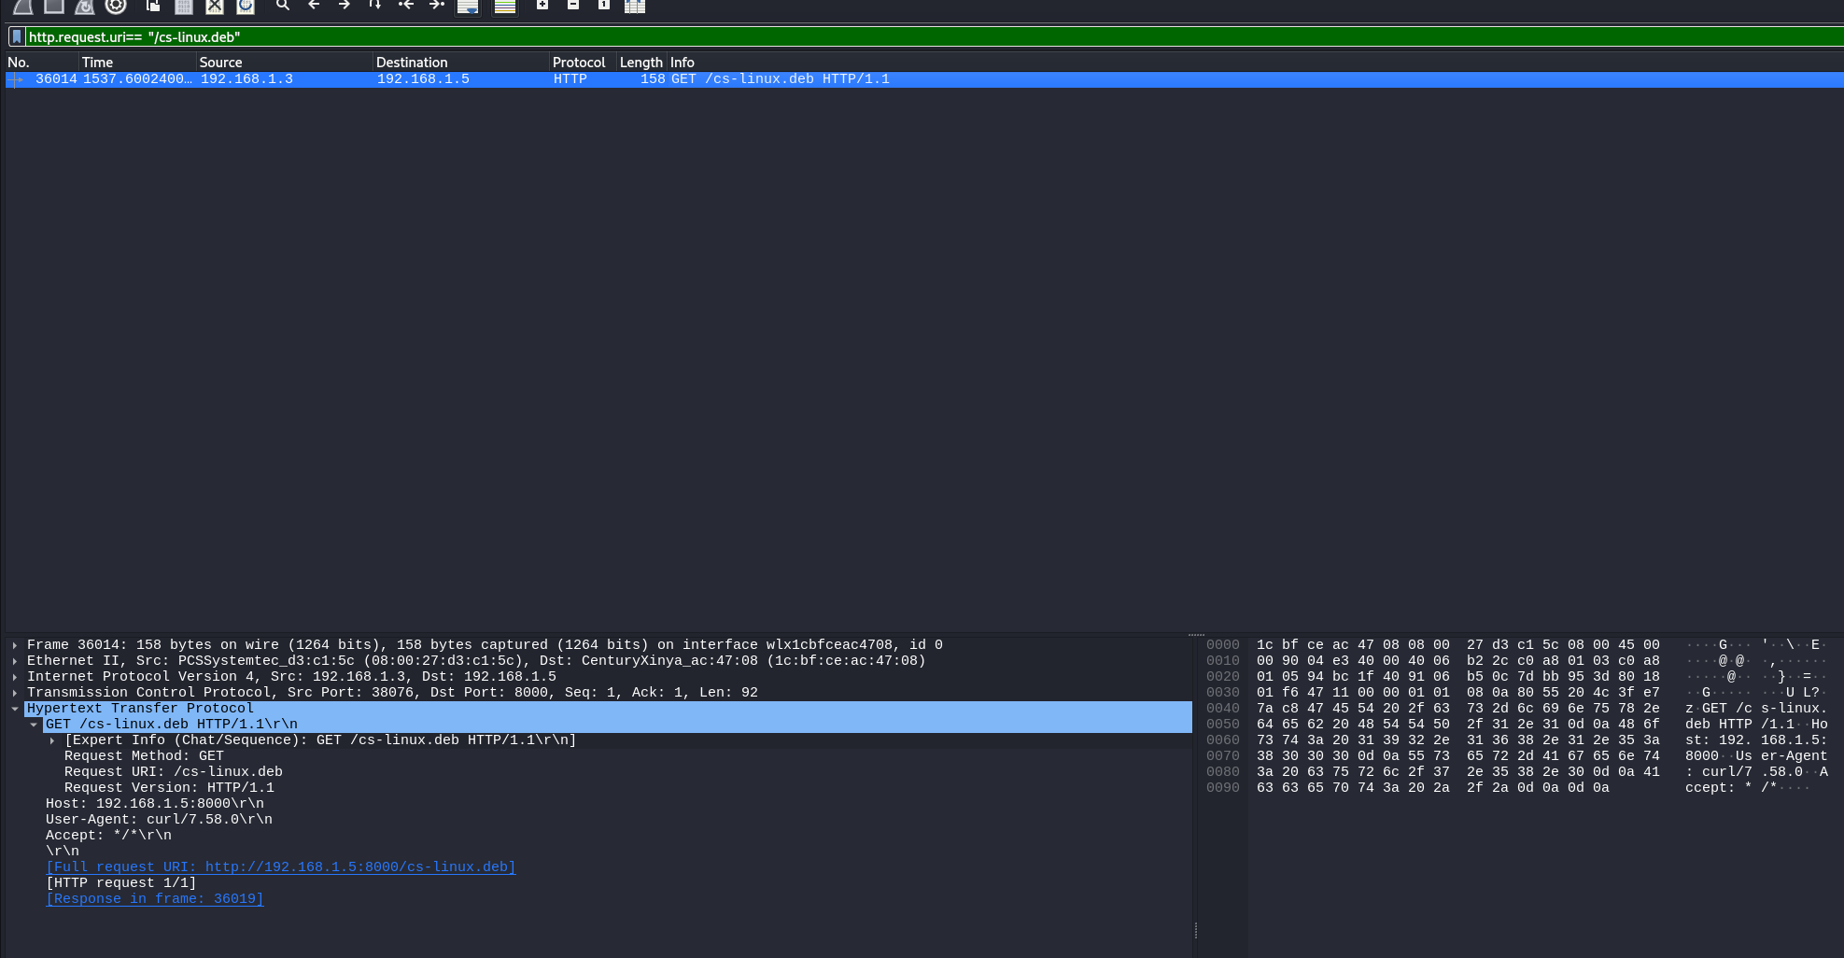Sort by the Time column header

(137, 62)
